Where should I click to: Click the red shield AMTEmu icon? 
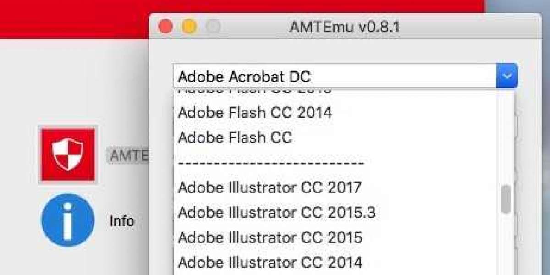[68, 154]
